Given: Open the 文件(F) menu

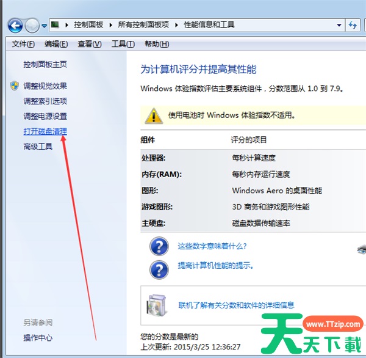Looking at the screenshot, I should coord(23,44).
